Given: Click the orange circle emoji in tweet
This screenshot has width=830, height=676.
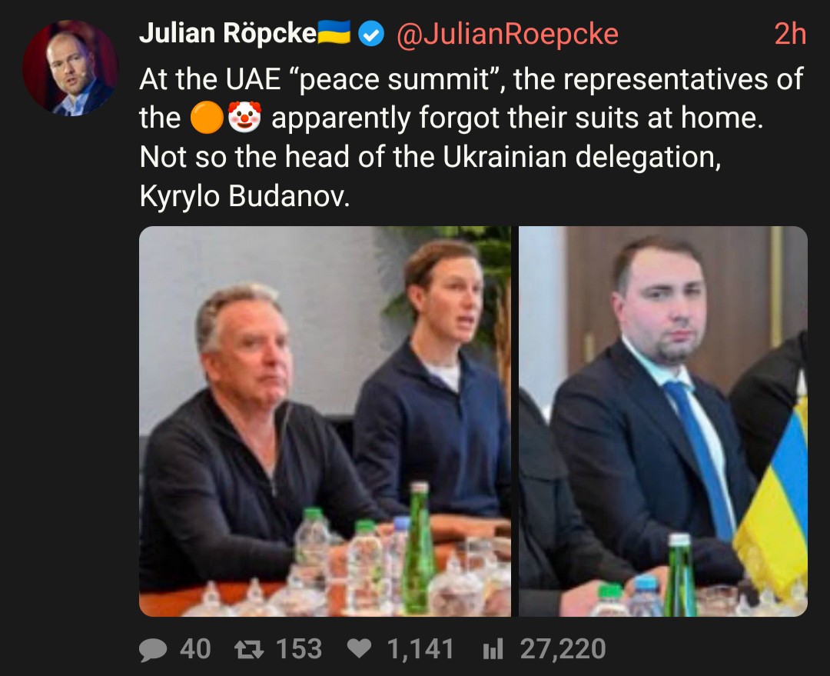Looking at the screenshot, I should pos(207,118).
